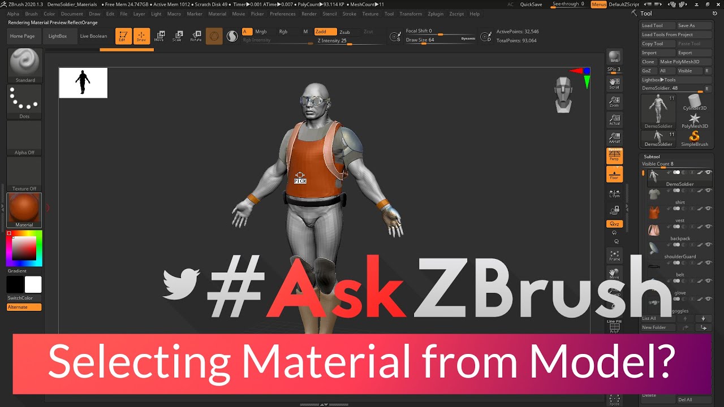This screenshot has width=724, height=407.
Task: Select the Draw mode button
Action: pos(141,36)
